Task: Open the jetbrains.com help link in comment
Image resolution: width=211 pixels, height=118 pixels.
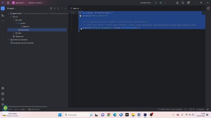Action: tap(162, 25)
